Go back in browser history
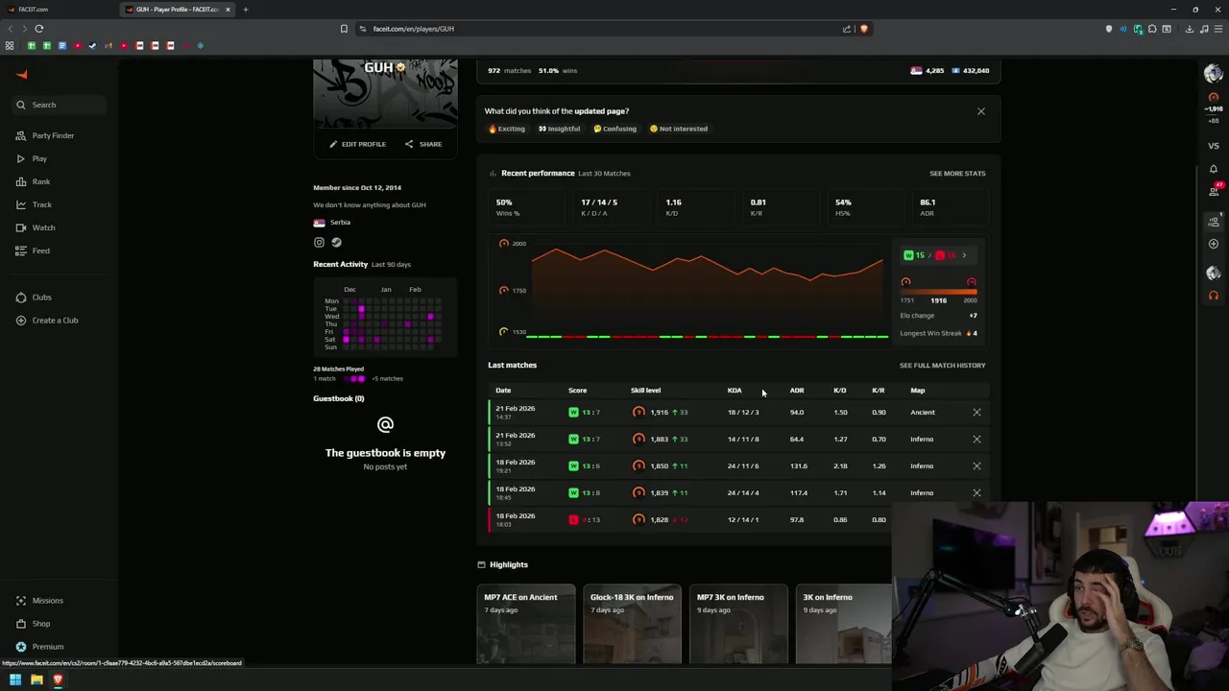This screenshot has width=1229, height=691. point(11,29)
